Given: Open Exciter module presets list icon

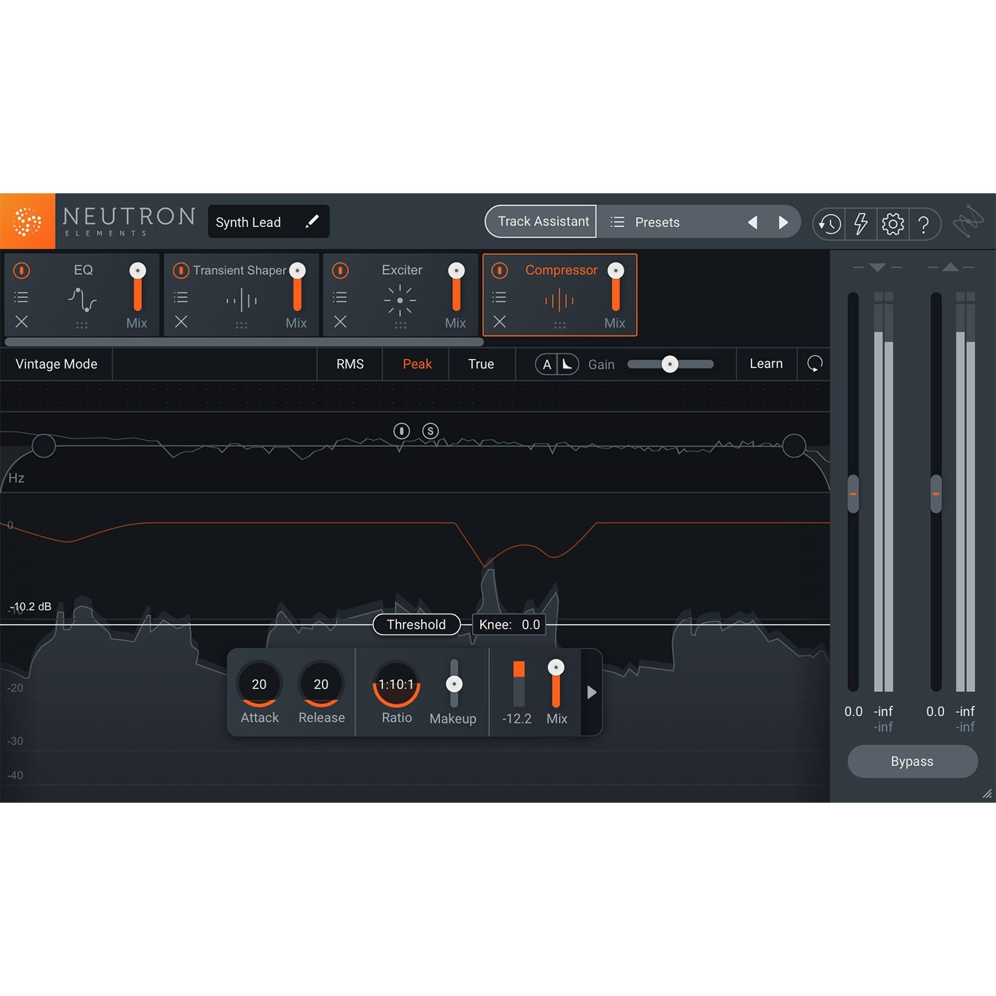Looking at the screenshot, I should tap(340, 297).
